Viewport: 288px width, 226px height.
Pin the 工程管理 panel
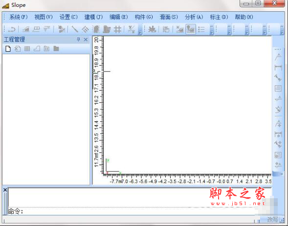point(78,39)
